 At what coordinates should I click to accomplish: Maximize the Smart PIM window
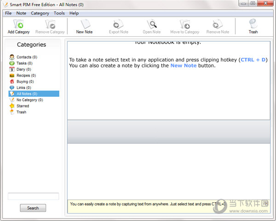(x=253, y=3)
